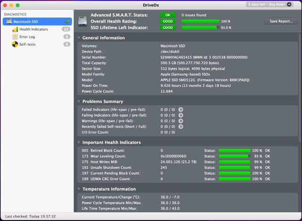Click the Power Cycle Temperature value 36.0 / 36.0
This screenshot has width=302, height=221.
click(x=170, y=203)
